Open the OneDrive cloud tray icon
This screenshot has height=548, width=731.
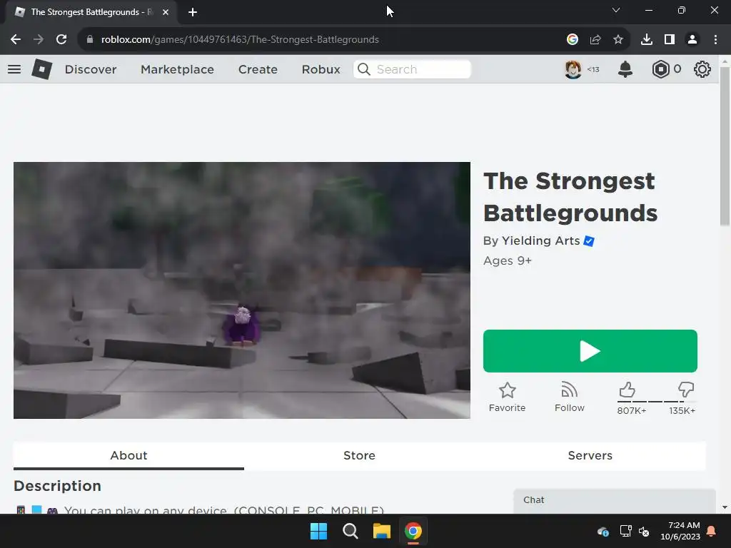click(603, 531)
